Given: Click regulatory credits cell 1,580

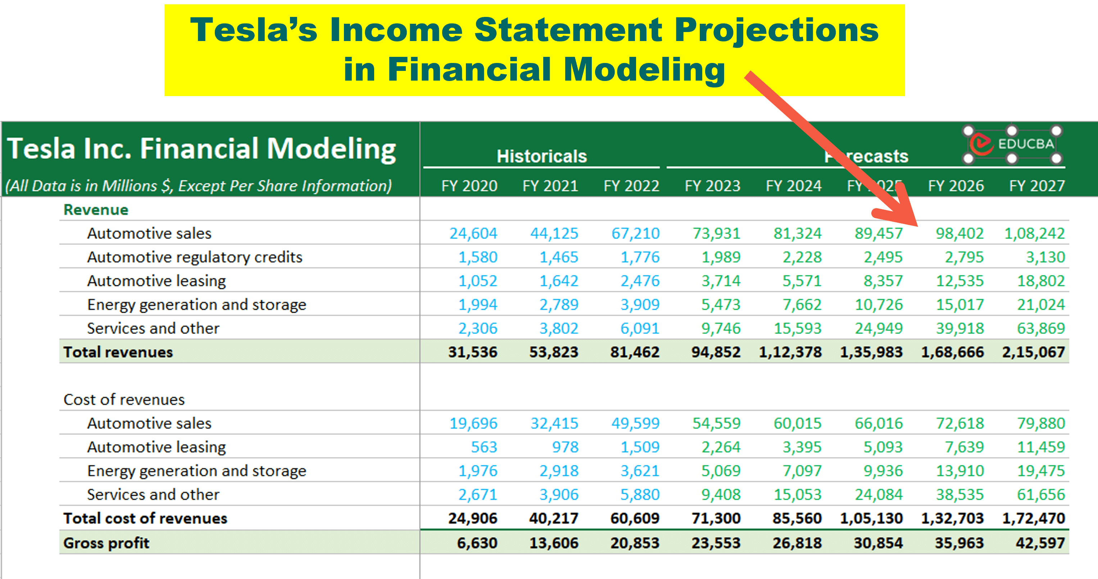Looking at the screenshot, I should click(478, 257).
